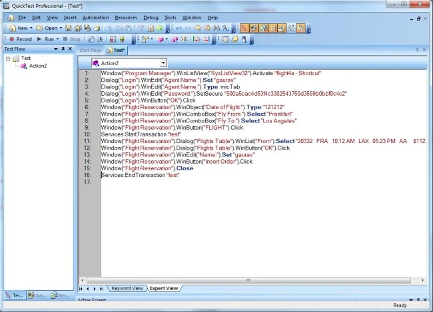433x312 pixels.
Task: Collapse the Test node in the Test Flow tree
Action: tap(8, 59)
